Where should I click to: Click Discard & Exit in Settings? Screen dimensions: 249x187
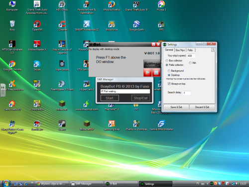202,107
